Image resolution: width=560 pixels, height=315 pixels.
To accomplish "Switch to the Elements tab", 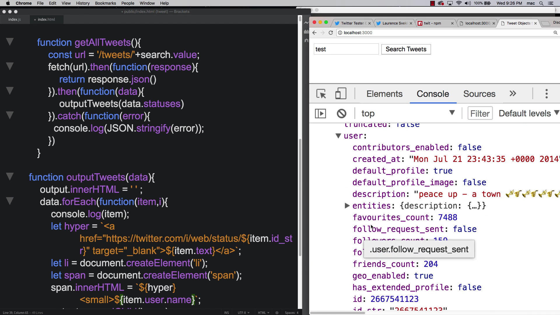I will tap(384, 94).
